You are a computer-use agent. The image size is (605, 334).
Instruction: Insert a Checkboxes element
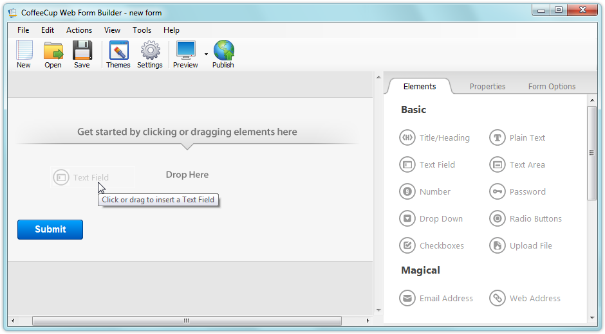pos(431,245)
